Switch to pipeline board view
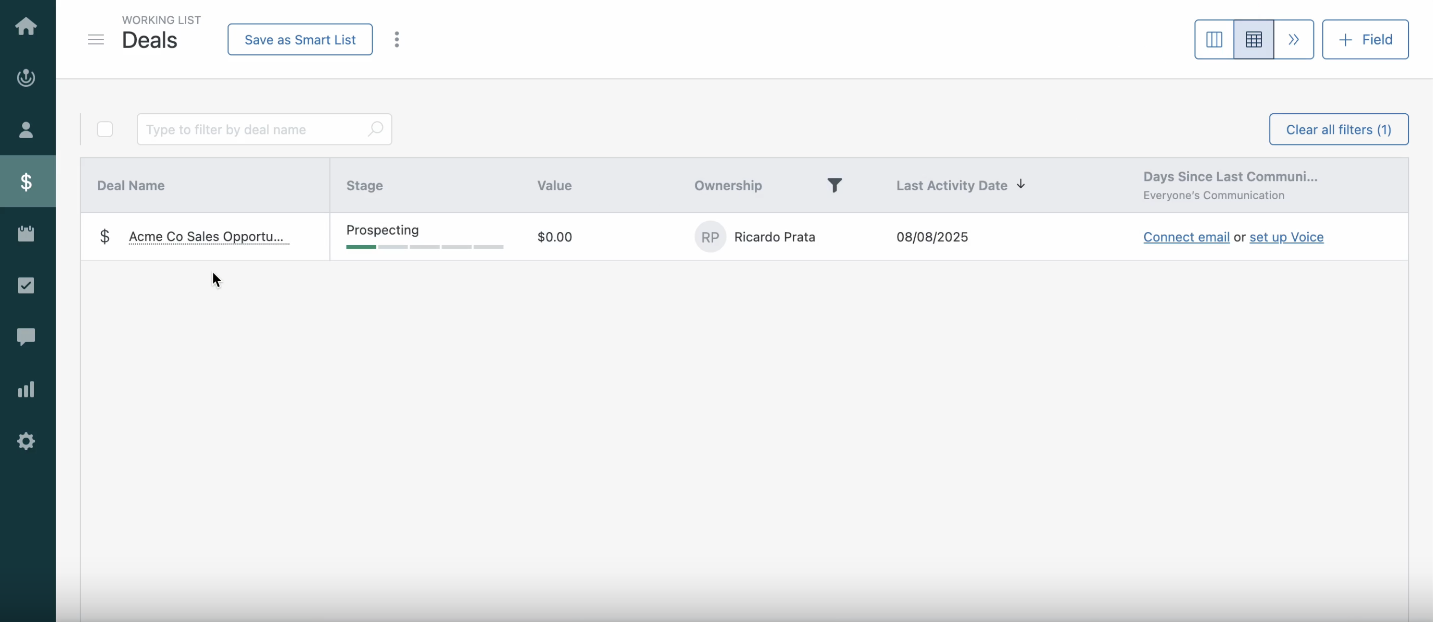The image size is (1433, 622). (x=1214, y=39)
